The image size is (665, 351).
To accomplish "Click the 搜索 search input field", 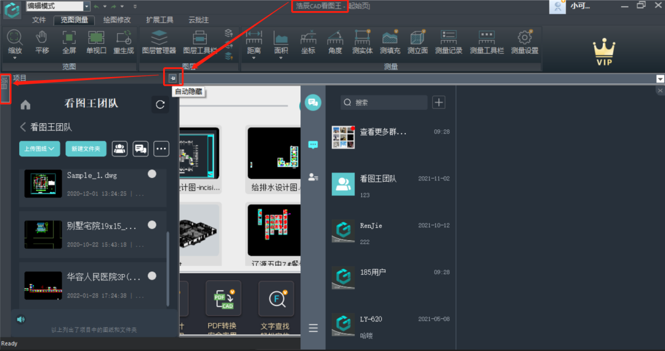I will click(x=384, y=102).
